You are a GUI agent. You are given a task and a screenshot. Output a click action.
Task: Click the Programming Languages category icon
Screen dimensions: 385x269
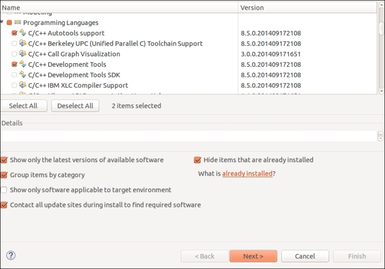(x=18, y=22)
